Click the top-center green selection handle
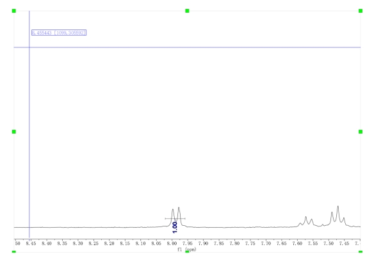374x261 pixels. click(187, 11)
